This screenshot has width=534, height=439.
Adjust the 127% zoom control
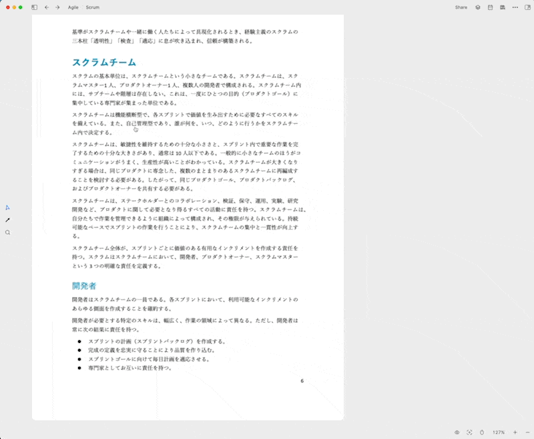499,432
